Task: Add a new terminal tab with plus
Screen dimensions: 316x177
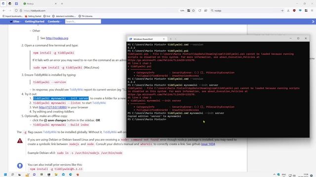Action: click(171, 39)
